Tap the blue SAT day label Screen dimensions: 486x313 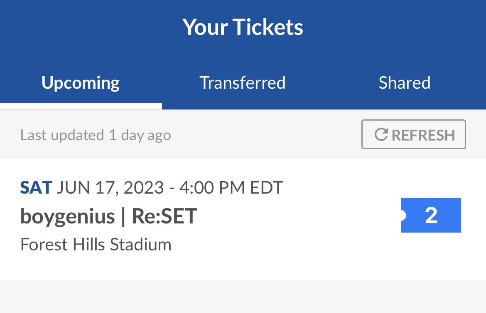36,188
